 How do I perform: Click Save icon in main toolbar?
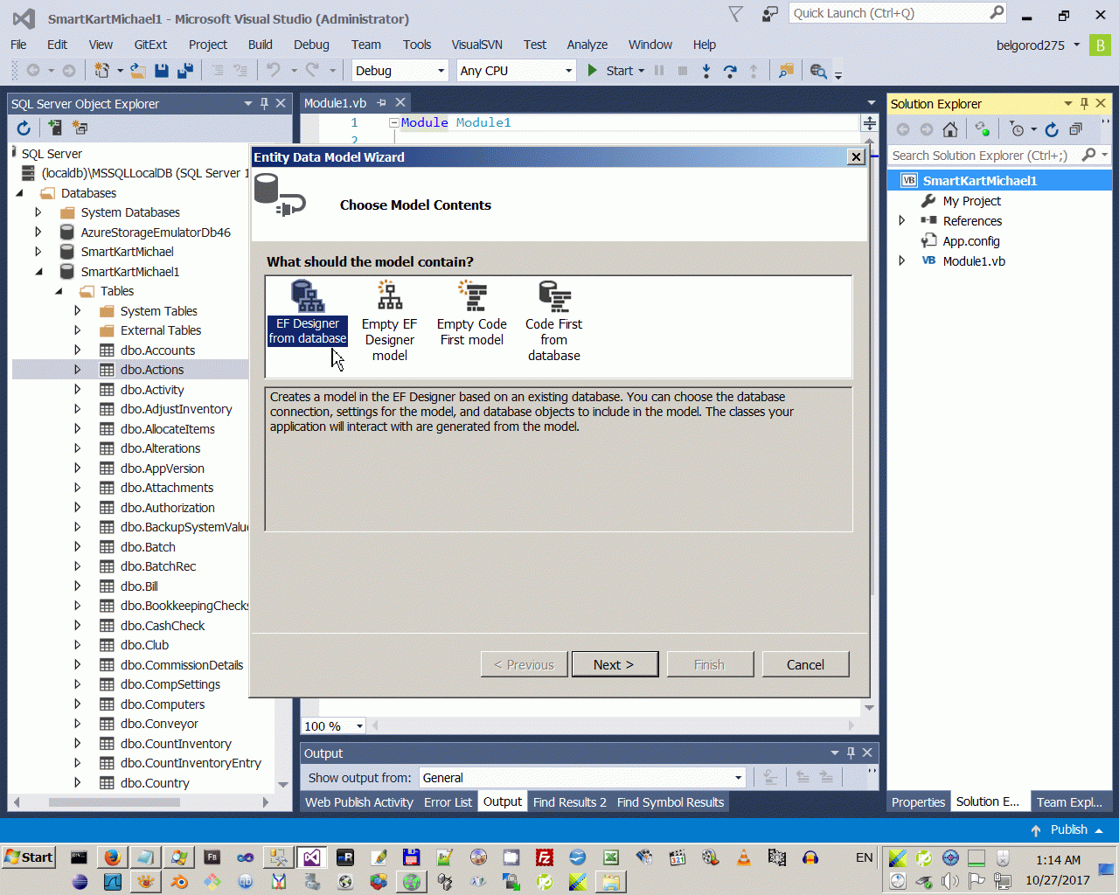coord(162,71)
